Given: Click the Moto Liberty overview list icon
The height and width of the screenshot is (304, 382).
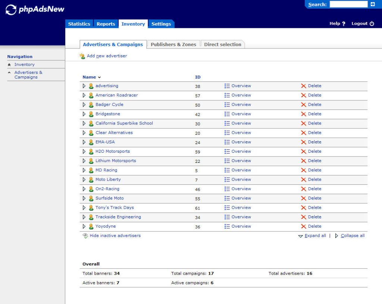Looking at the screenshot, I should click(227, 180).
